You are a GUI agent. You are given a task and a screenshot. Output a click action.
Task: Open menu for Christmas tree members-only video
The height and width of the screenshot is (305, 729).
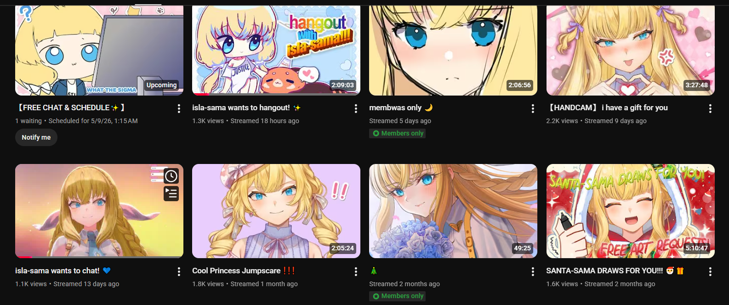pos(533,271)
